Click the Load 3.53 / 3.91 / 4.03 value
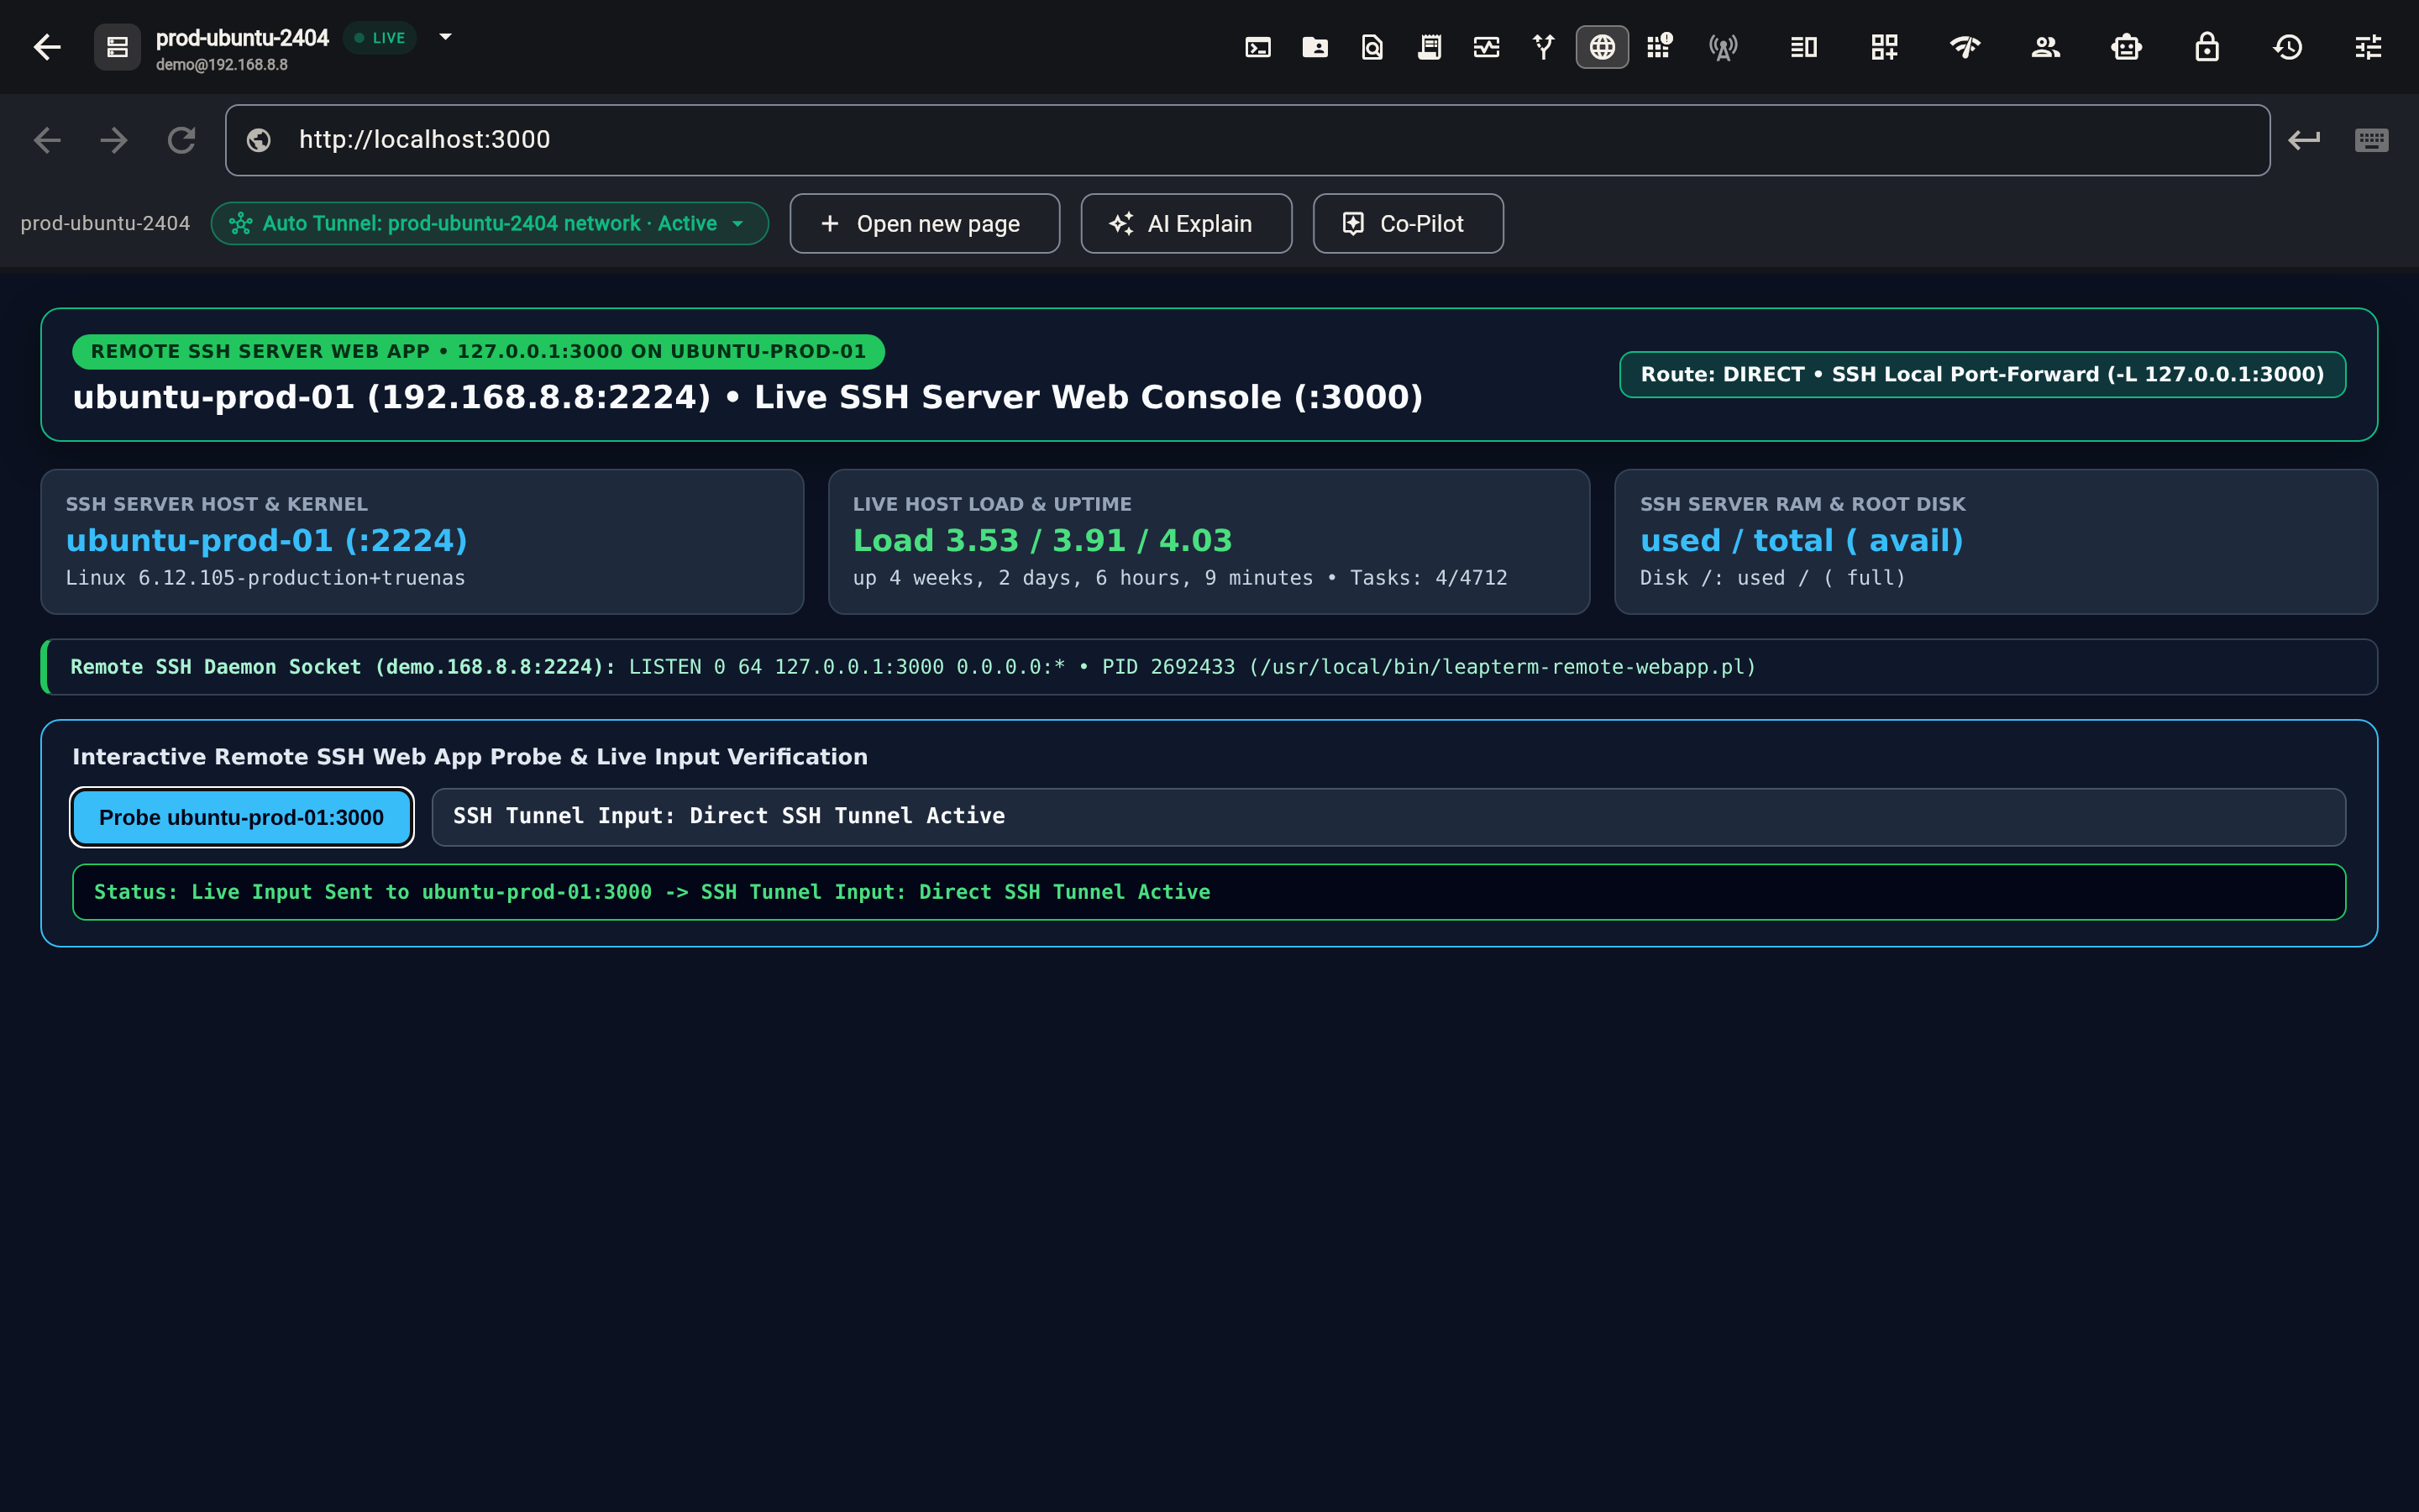 pos(1042,541)
